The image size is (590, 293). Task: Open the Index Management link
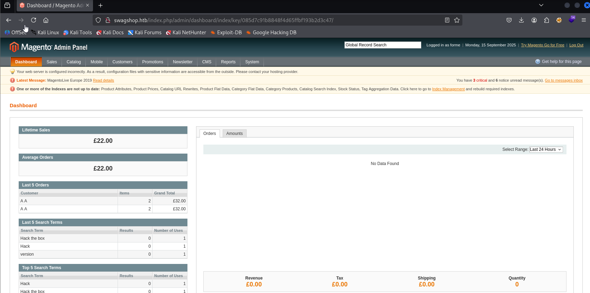pyautogui.click(x=448, y=89)
